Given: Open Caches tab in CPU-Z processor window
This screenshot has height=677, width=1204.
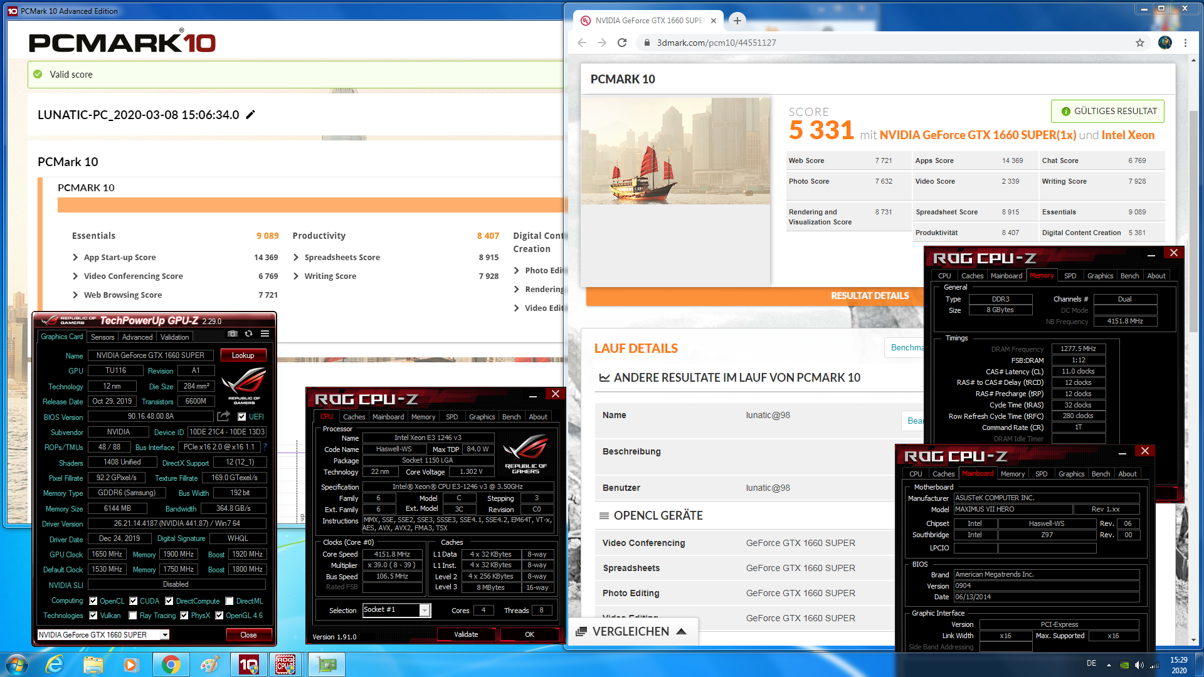Looking at the screenshot, I should (x=354, y=417).
